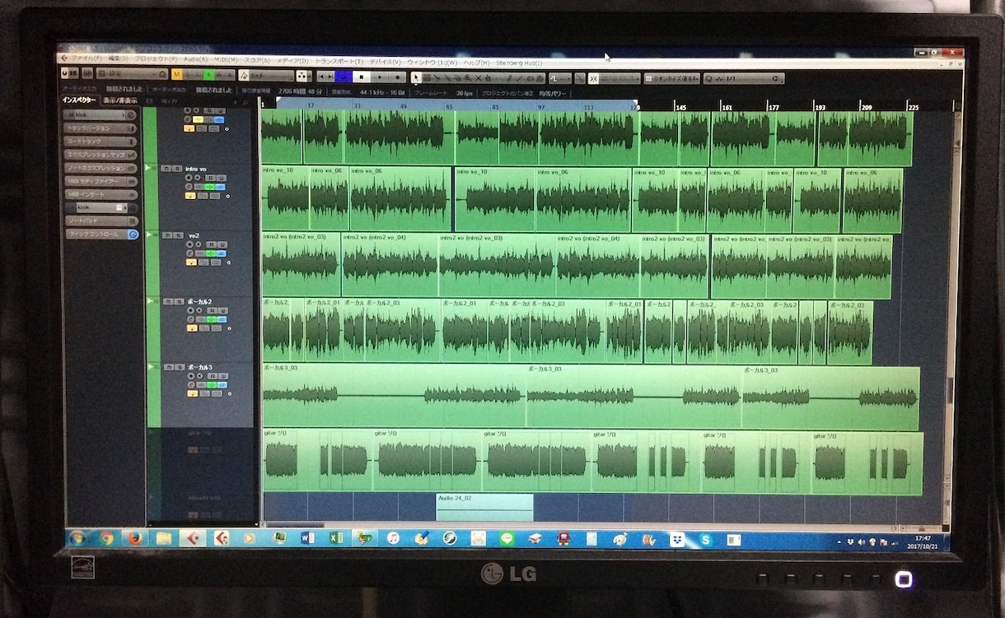Select the Zoom magnifier tool
The width and height of the screenshot is (1005, 618).
(x=468, y=78)
